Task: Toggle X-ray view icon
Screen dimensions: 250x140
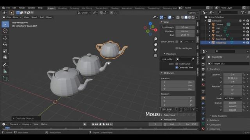Action: (x=178, y=17)
